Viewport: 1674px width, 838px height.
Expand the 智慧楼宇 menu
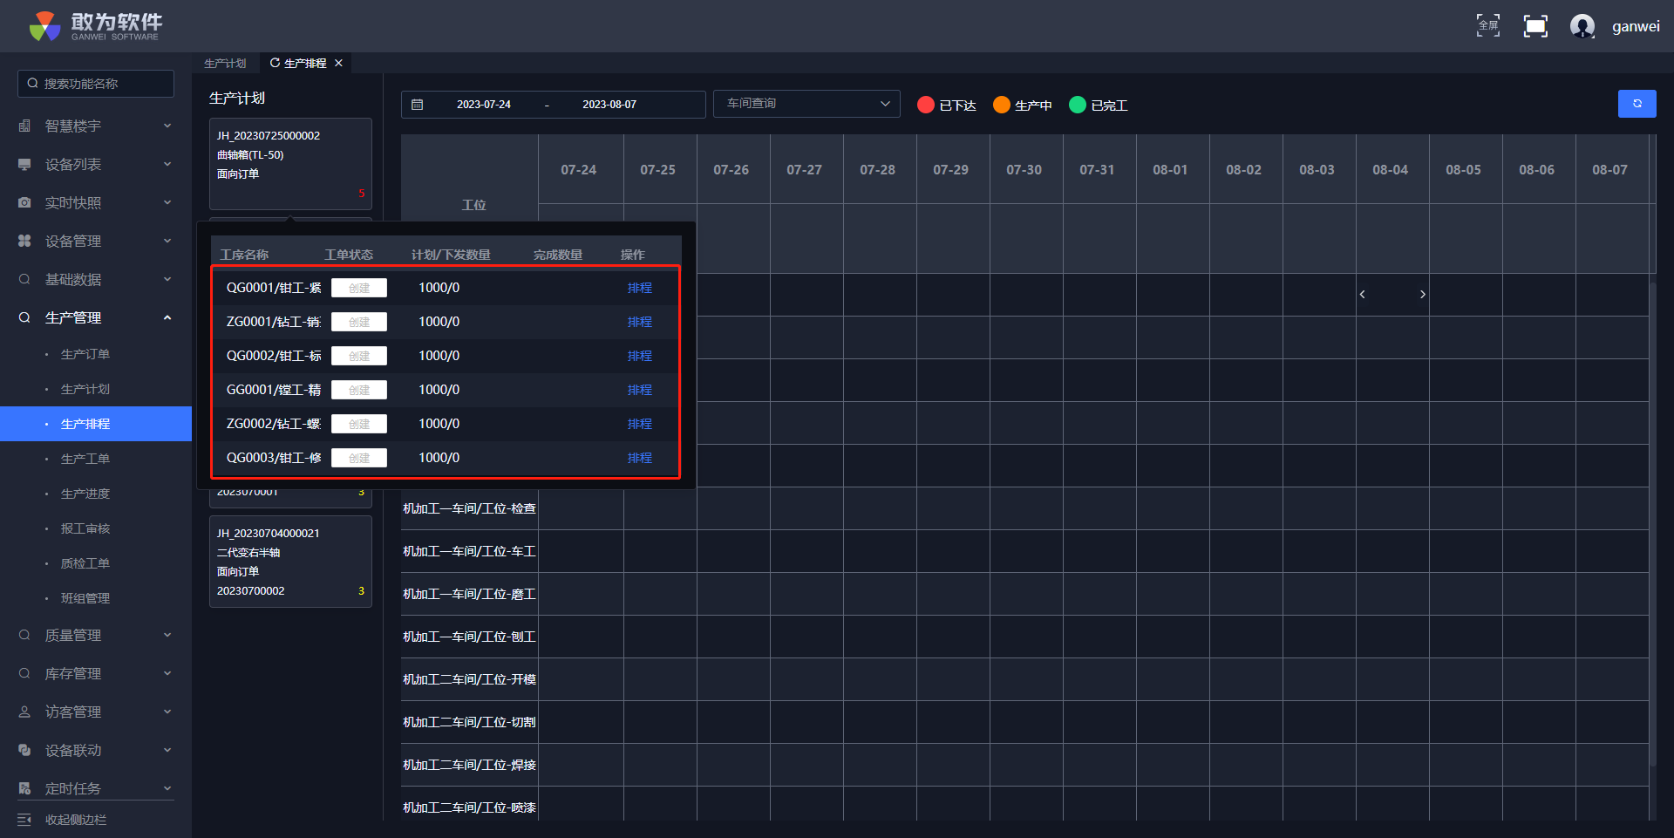pos(96,126)
